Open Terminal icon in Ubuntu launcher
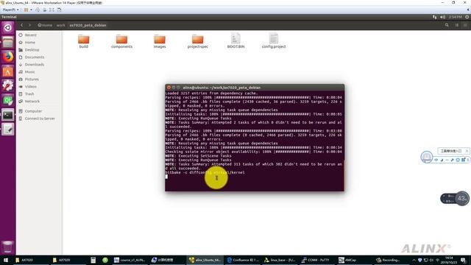 8,115
